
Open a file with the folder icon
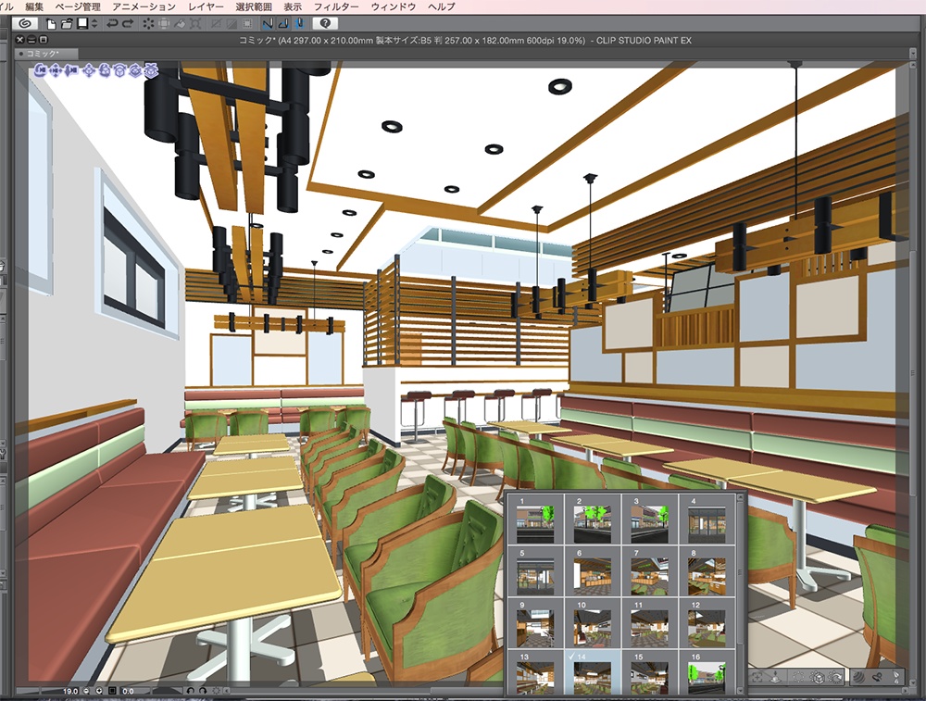tap(67, 24)
